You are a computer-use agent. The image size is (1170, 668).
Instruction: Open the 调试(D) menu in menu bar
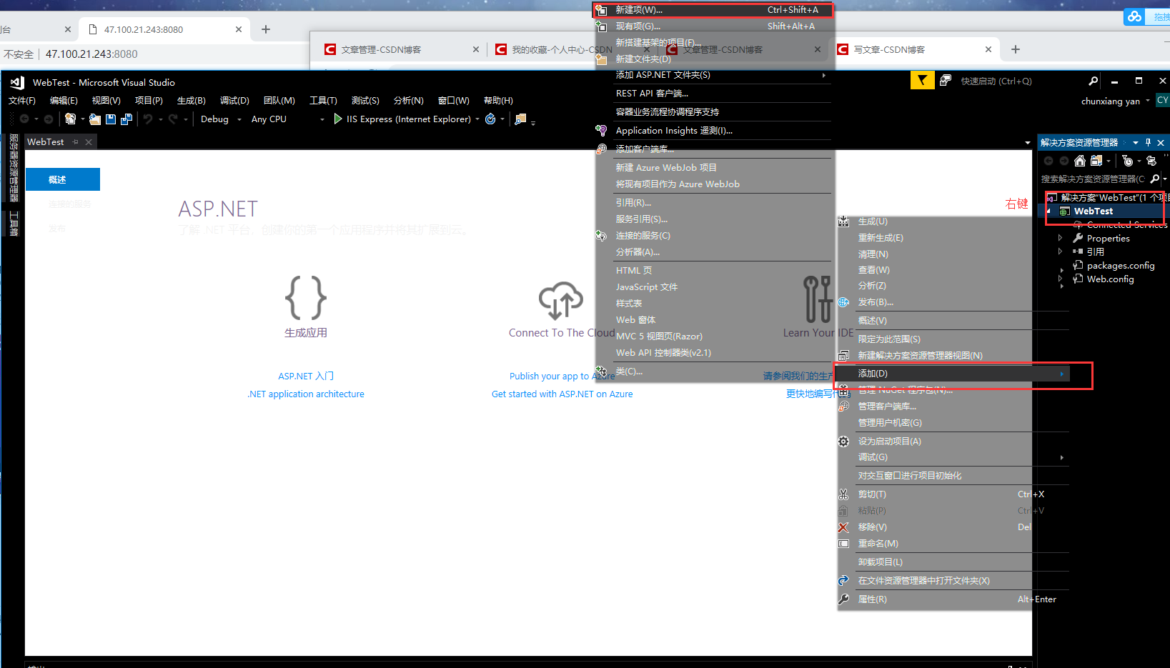tap(234, 101)
